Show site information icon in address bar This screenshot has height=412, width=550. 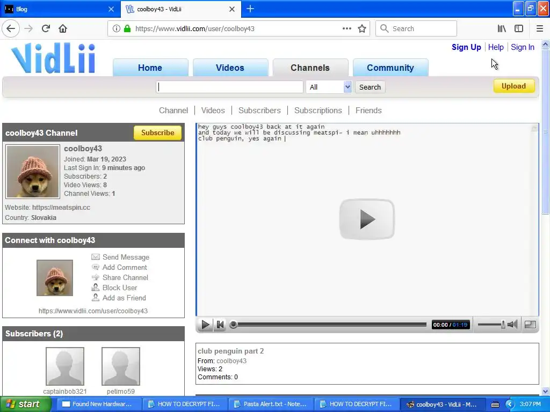(x=116, y=29)
